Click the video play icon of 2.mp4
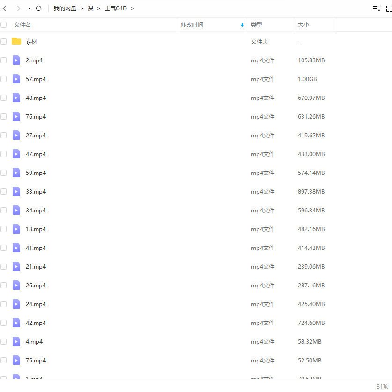392x392 pixels. (x=16, y=60)
